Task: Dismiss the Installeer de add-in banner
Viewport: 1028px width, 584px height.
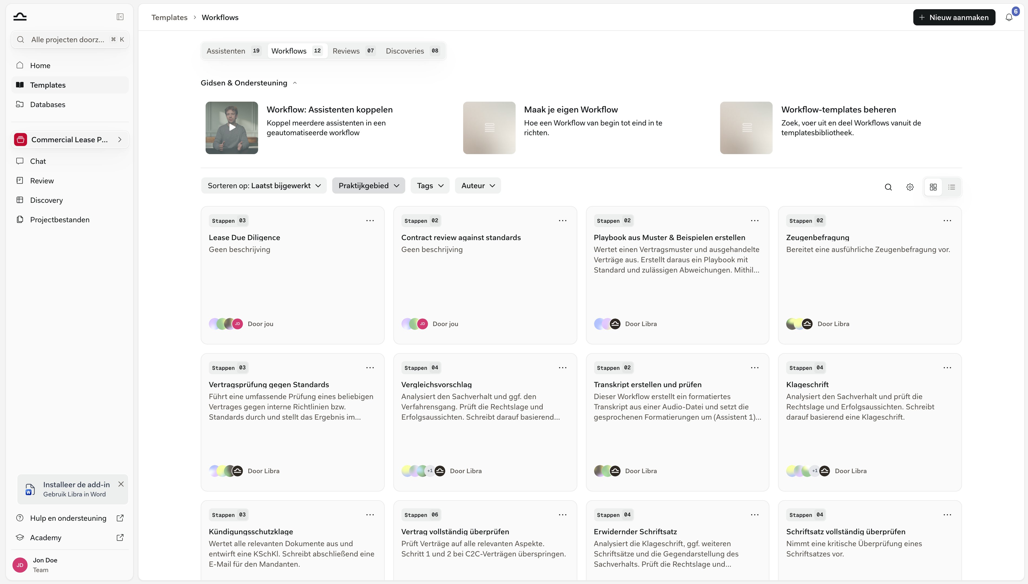Action: [x=121, y=484]
